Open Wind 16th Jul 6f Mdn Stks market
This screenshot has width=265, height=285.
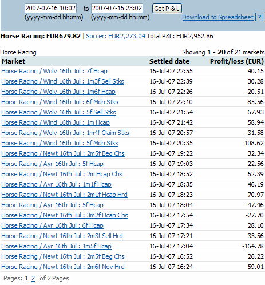60,102
